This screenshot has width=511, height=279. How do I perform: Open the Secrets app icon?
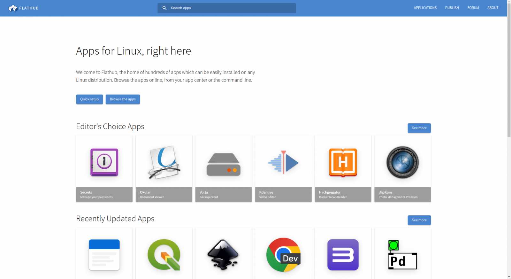coord(104,162)
